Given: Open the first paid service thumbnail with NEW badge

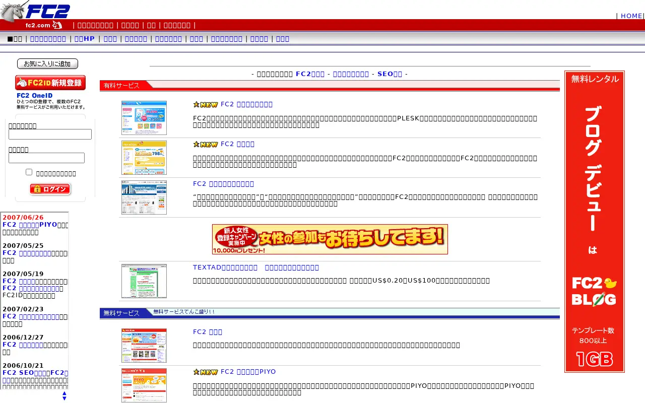Looking at the screenshot, I should (x=144, y=118).
